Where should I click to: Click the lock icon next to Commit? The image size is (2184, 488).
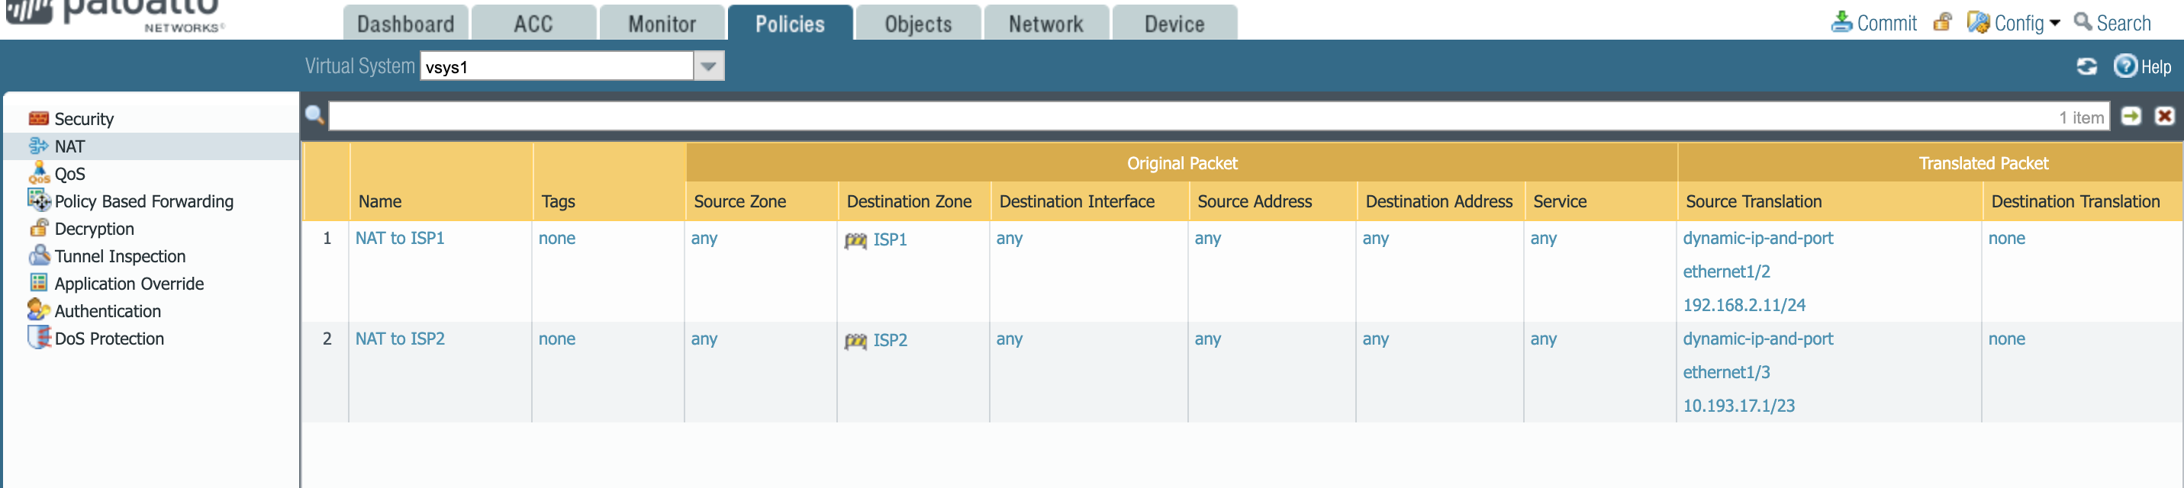tap(1942, 22)
